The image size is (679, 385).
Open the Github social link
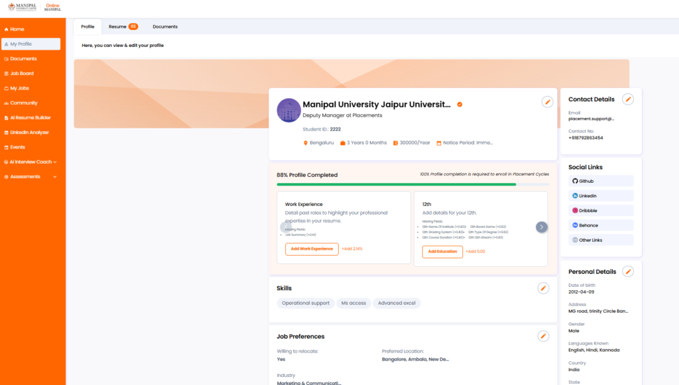tap(601, 181)
